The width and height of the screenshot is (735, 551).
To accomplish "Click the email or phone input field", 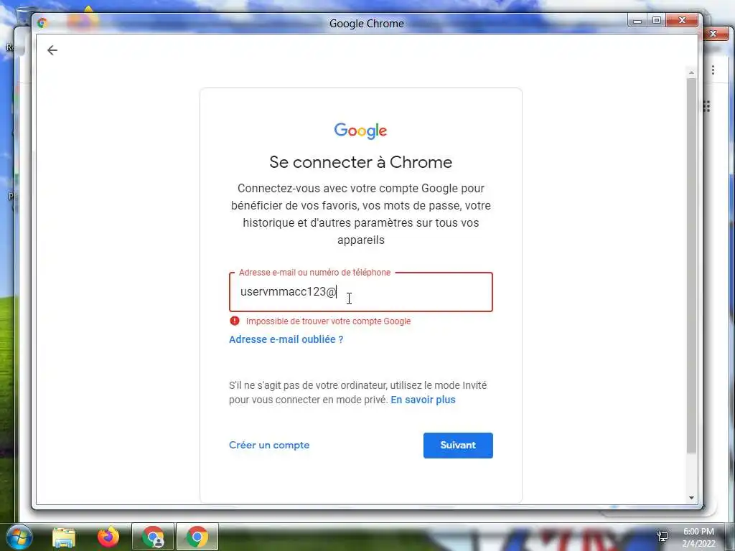I will click(361, 292).
